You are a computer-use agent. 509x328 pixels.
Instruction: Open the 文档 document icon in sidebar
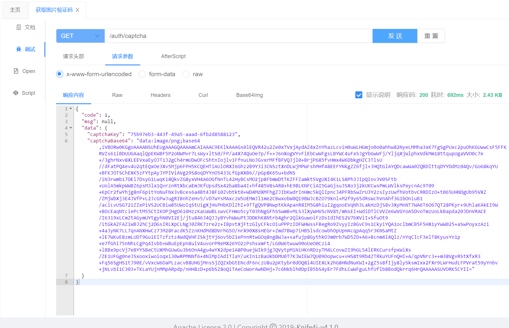pyautogui.click(x=19, y=27)
